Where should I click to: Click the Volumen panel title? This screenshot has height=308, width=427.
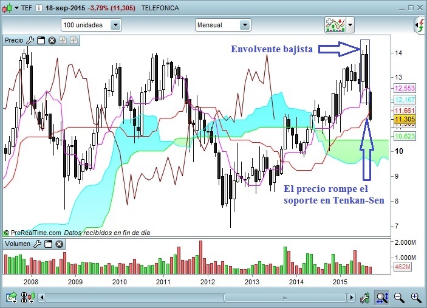18,244
